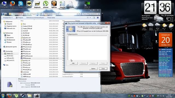Open Firefox from the taskbar

click(x=10, y=96)
